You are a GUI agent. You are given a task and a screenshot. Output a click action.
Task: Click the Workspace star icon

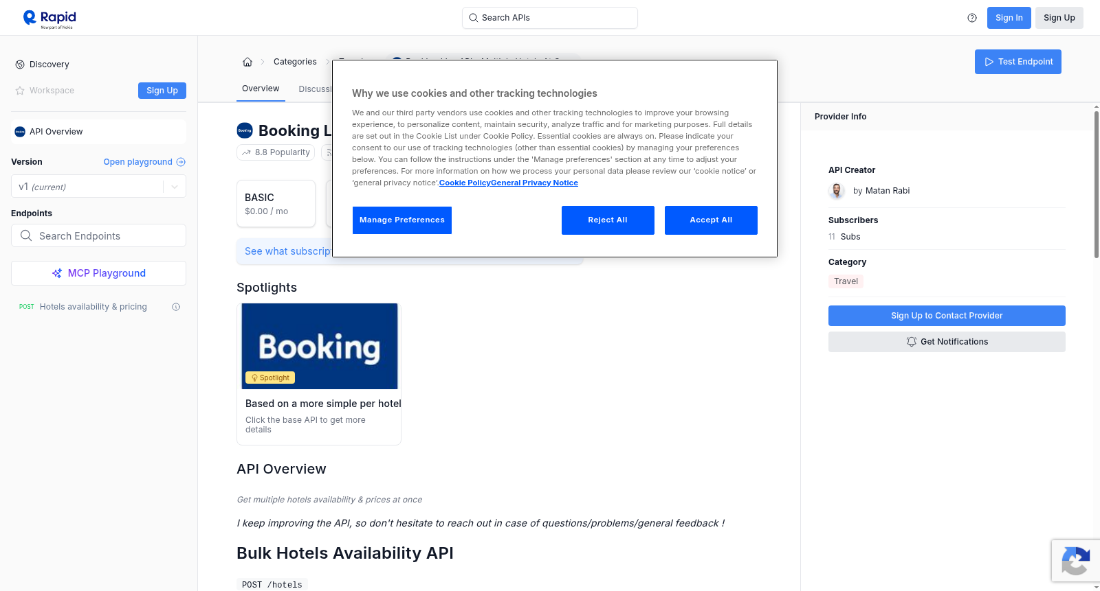coord(20,91)
